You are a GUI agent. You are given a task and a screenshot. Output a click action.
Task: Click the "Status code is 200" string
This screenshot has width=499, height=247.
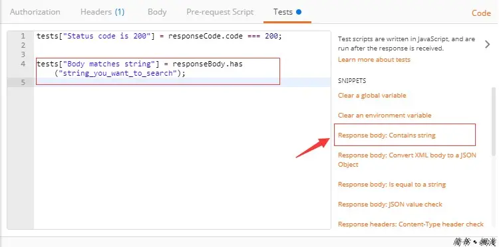[x=107, y=36]
